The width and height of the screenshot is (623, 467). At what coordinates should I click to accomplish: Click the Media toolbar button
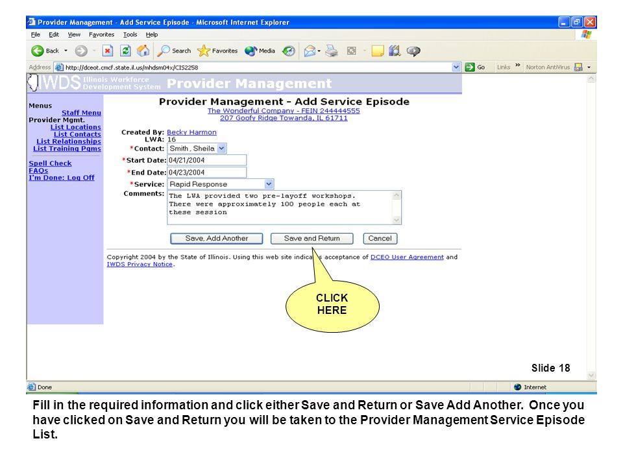pyautogui.click(x=260, y=51)
